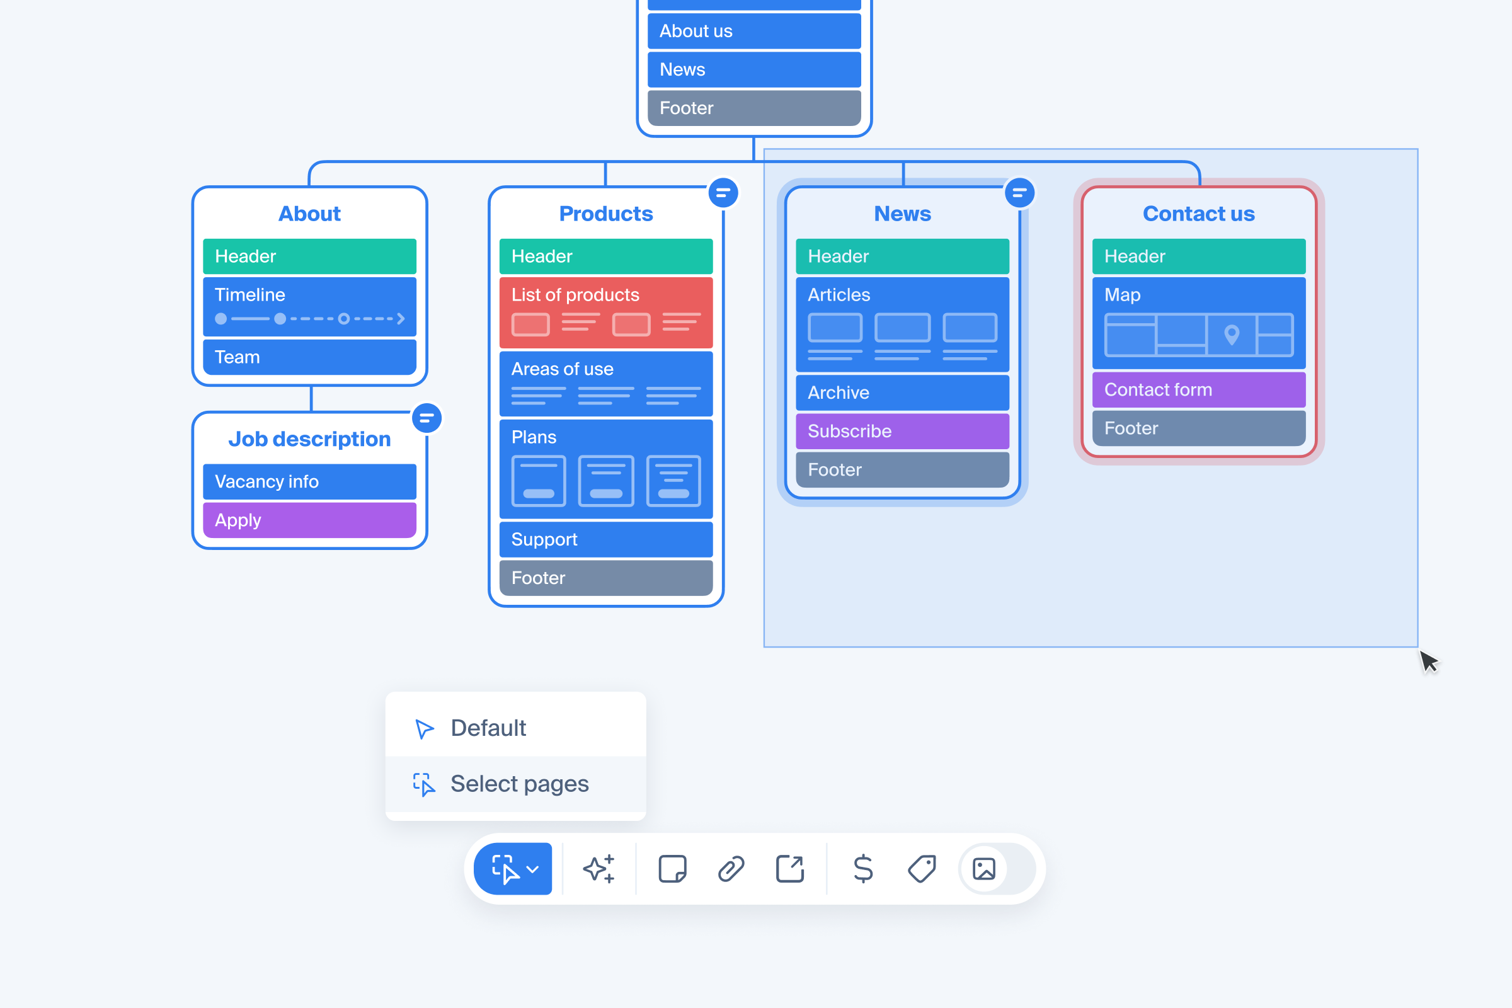Click the About us block in top page
The image size is (1512, 1008).
click(x=754, y=31)
